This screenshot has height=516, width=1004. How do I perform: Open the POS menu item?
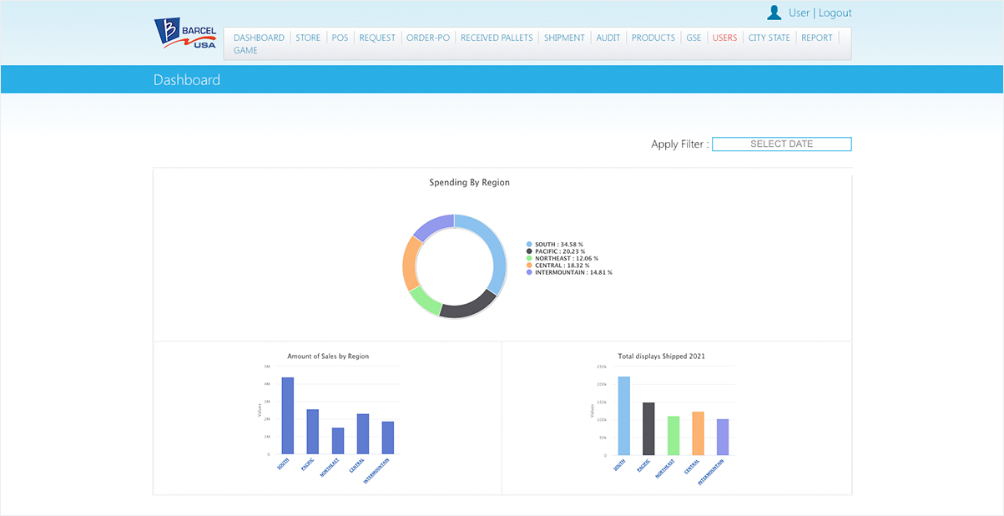[x=340, y=38]
